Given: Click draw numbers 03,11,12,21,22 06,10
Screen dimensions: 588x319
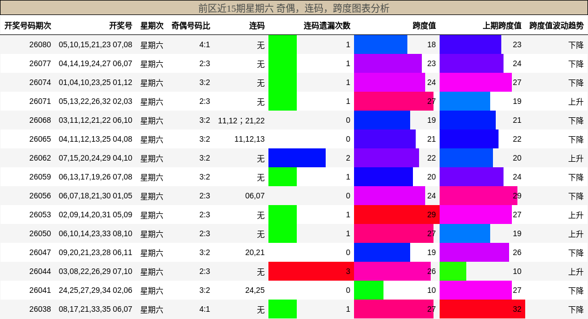Looking at the screenshot, I should (96, 121).
